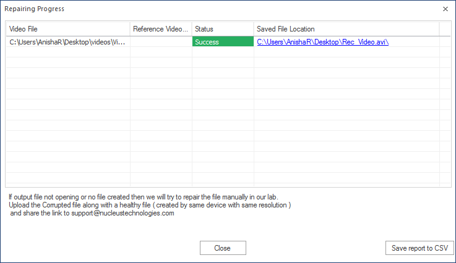Select the video file path row entry
Screen dimensions: 456x263
coord(67,42)
